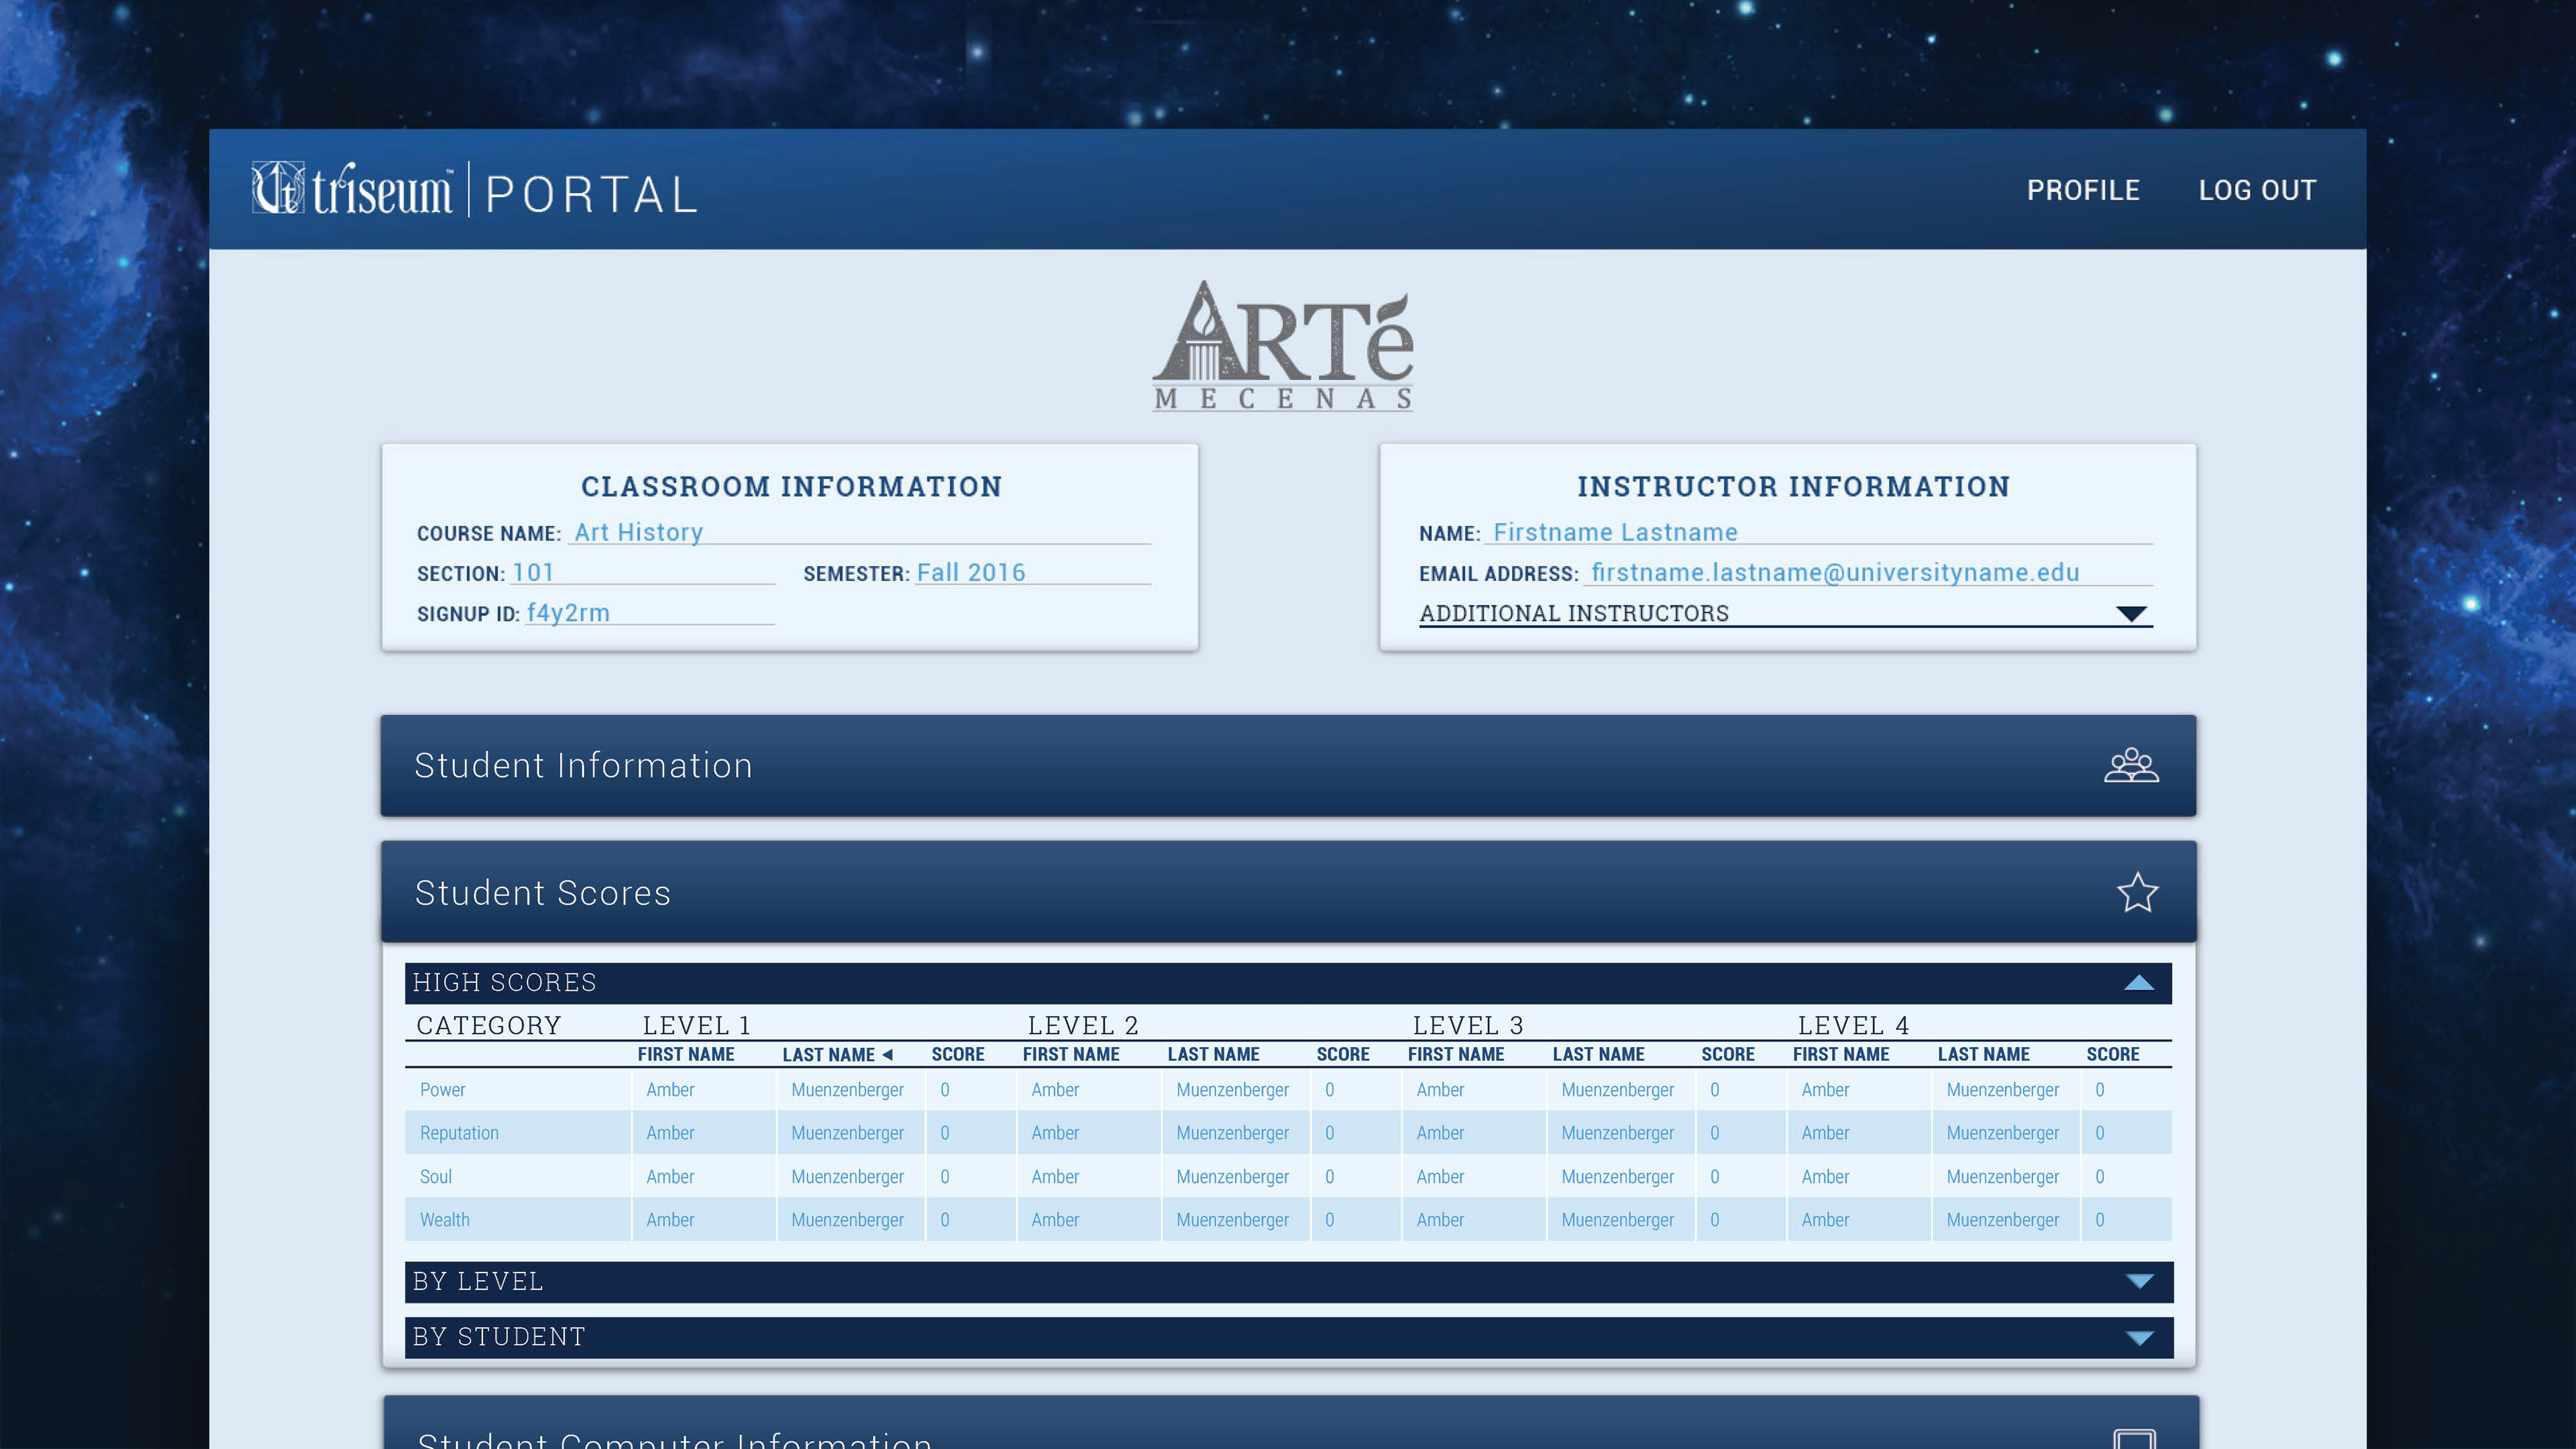Screen dimensions: 2576x1449
Task: Sort by Level 2 Last Name column
Action: [1213, 1054]
